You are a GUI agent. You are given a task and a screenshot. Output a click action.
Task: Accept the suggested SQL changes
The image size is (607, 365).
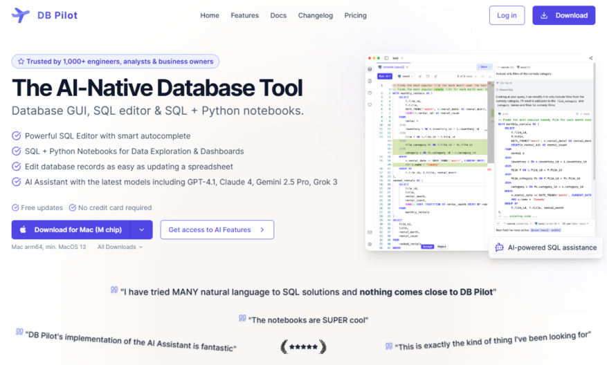pos(427,247)
